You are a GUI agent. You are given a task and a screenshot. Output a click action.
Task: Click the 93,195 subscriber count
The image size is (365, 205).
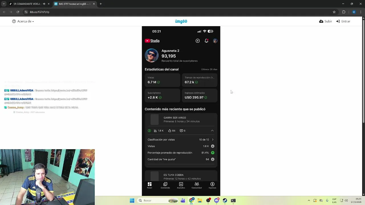169,56
